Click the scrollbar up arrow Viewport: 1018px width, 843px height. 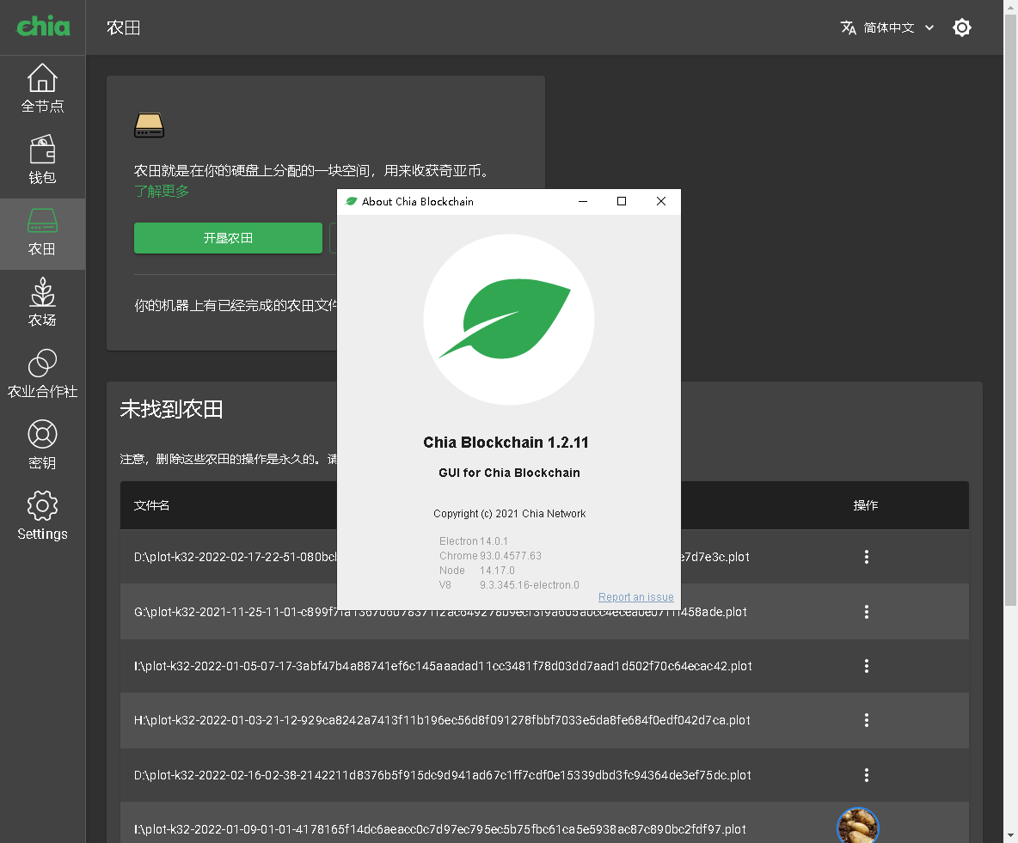1010,5
